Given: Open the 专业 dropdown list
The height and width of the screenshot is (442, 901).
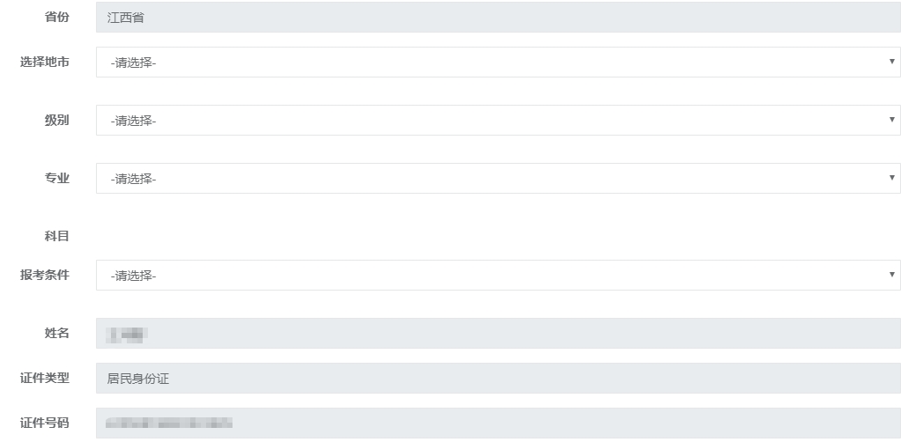Looking at the screenshot, I should click(x=498, y=179).
